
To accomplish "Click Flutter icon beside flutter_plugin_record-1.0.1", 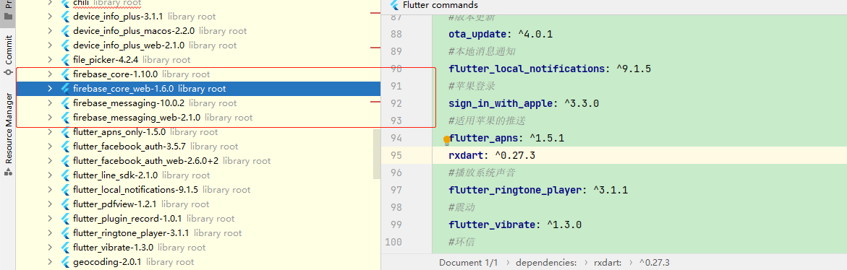I will (65, 219).
